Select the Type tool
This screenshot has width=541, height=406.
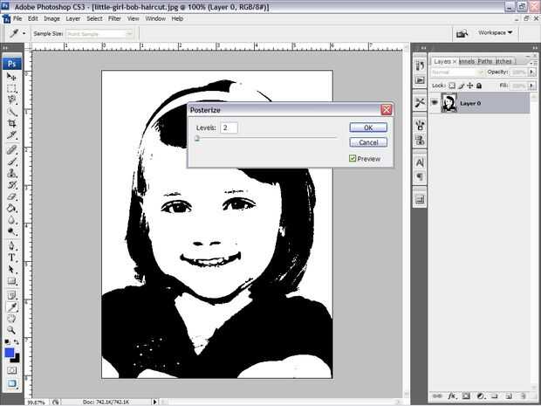11,258
